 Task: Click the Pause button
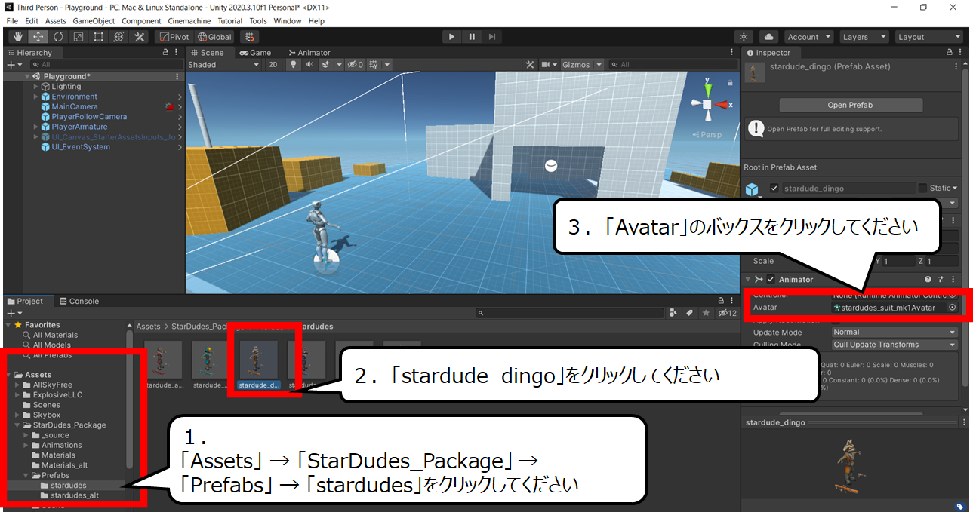coord(472,36)
